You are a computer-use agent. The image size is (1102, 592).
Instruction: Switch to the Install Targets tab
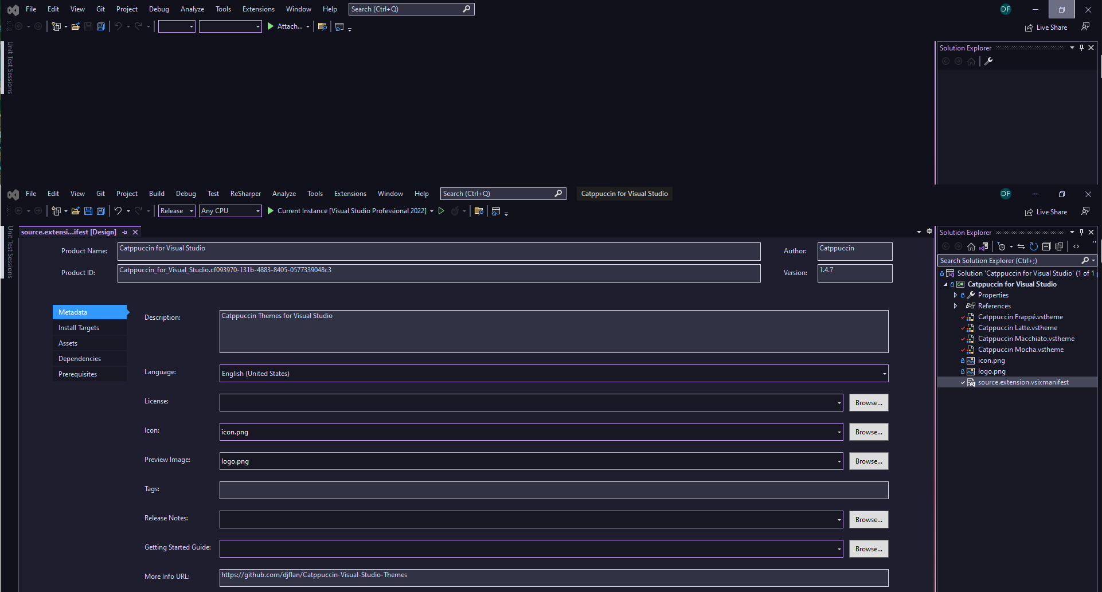[79, 327]
